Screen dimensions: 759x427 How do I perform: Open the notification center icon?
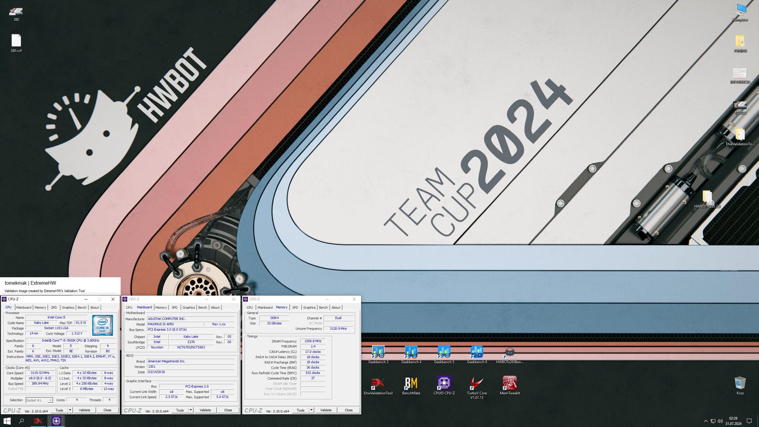coord(749,421)
